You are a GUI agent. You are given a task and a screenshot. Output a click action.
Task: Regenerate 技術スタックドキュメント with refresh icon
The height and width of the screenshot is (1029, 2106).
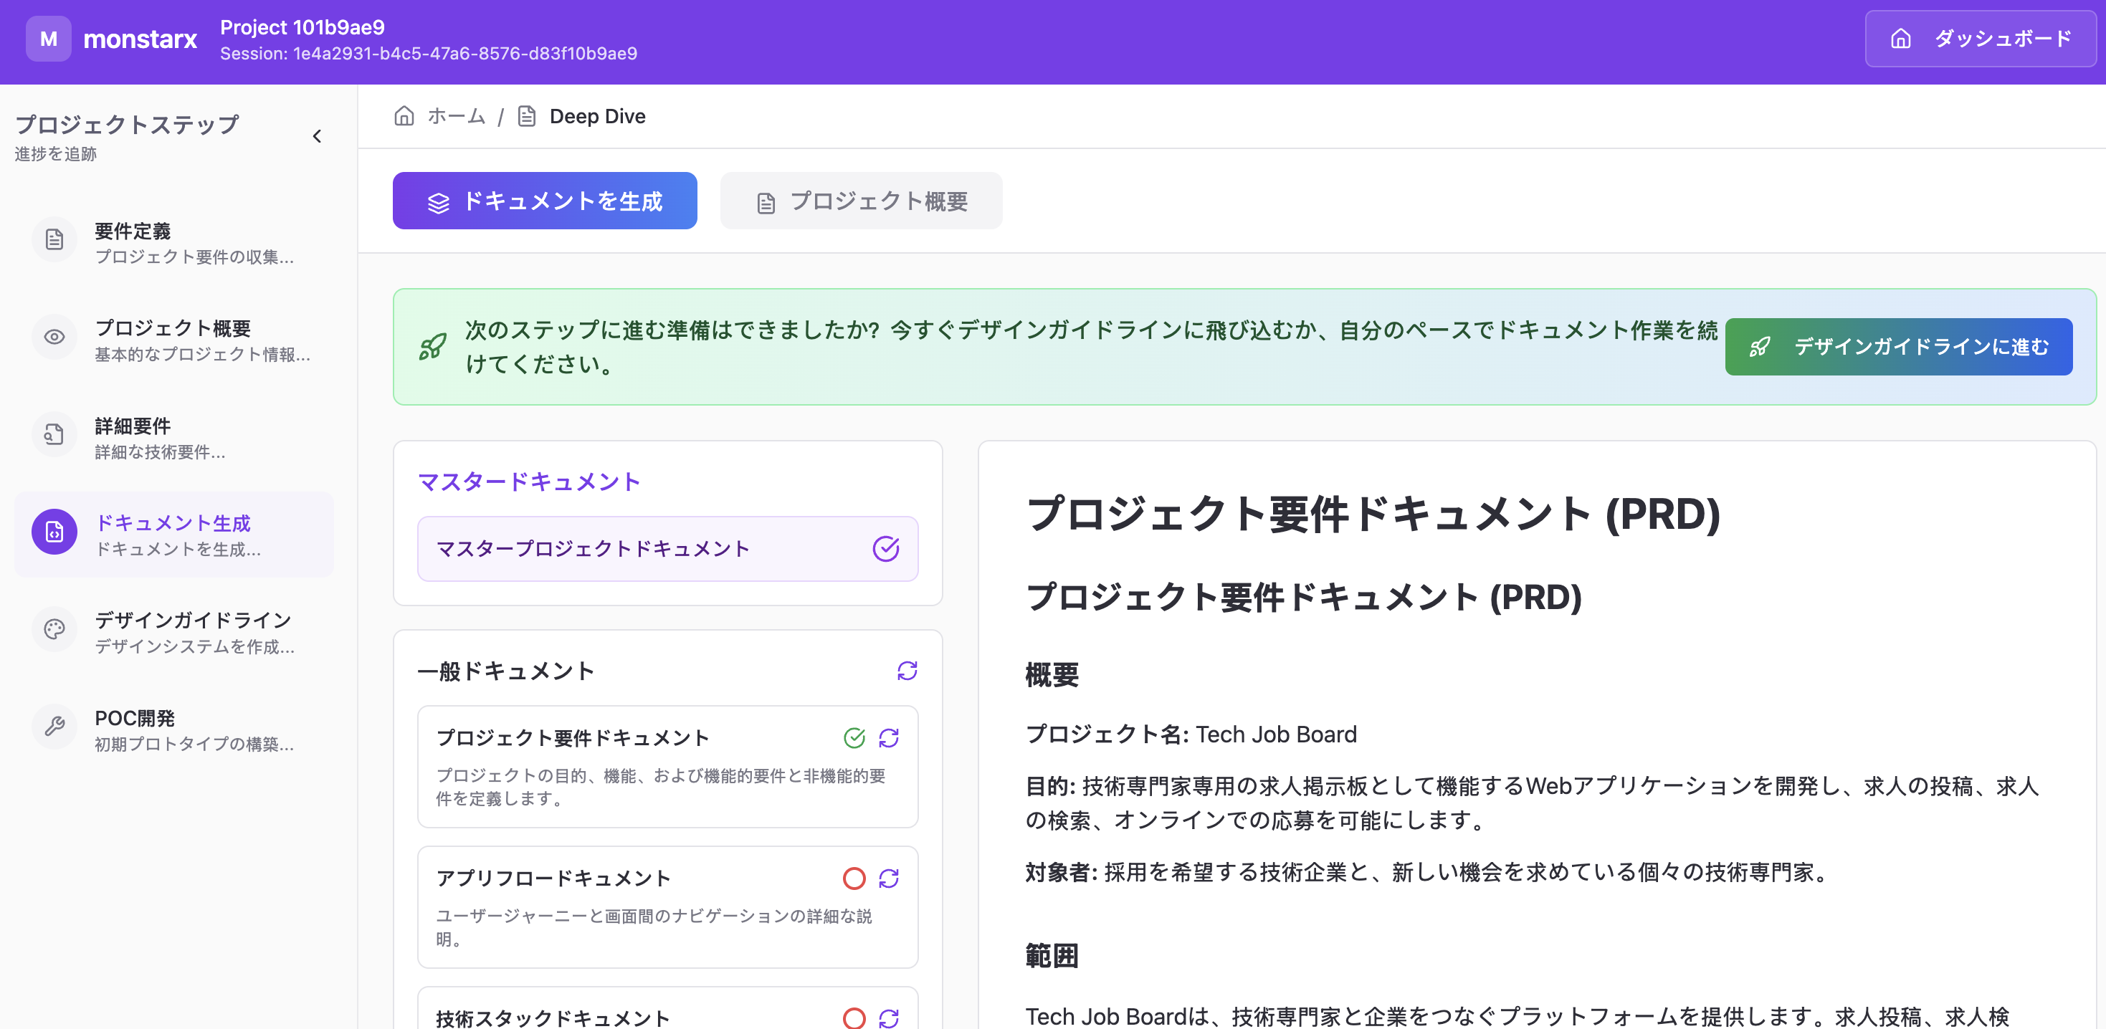[x=888, y=1018]
